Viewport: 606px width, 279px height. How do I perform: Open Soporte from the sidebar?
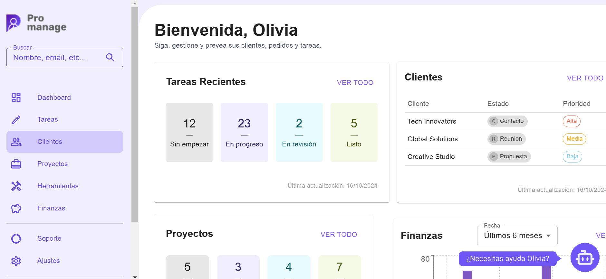coord(49,239)
